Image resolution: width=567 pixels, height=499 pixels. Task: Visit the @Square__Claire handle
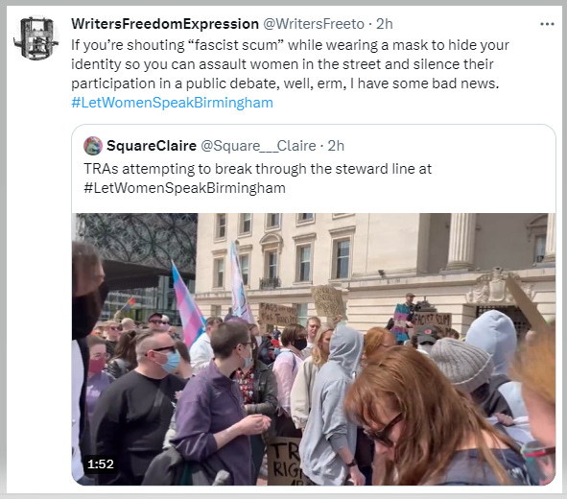tap(258, 146)
